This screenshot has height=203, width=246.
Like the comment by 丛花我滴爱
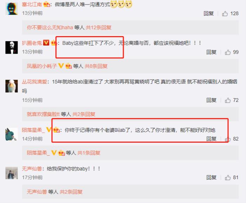coord(228,100)
